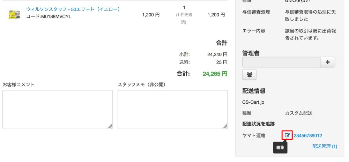Screen dimensions: 349x162
Task: Click resize handle of お客様コメント box
Action: (x=110, y=126)
